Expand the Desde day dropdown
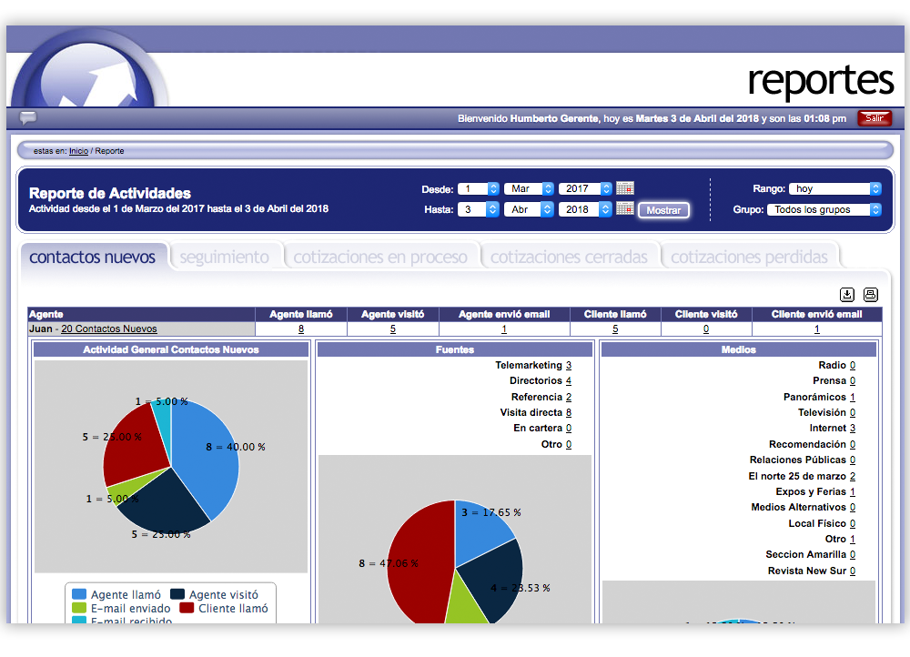 click(479, 189)
